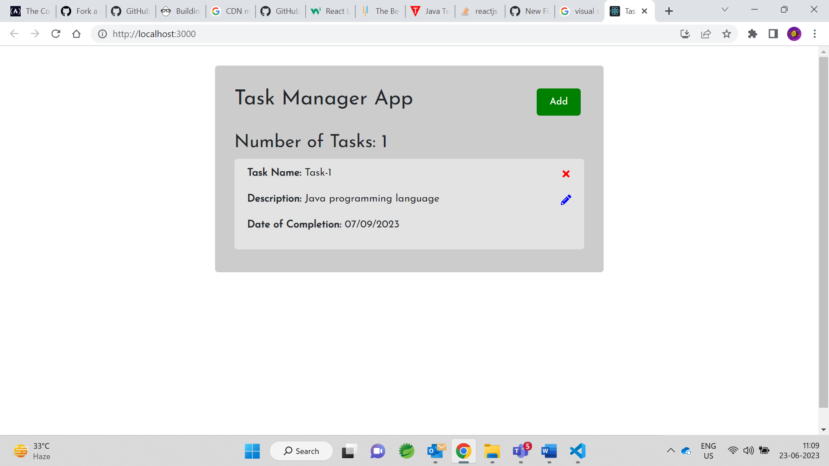Expand hidden system tray icons
Image resolution: width=829 pixels, height=466 pixels.
coord(671,450)
